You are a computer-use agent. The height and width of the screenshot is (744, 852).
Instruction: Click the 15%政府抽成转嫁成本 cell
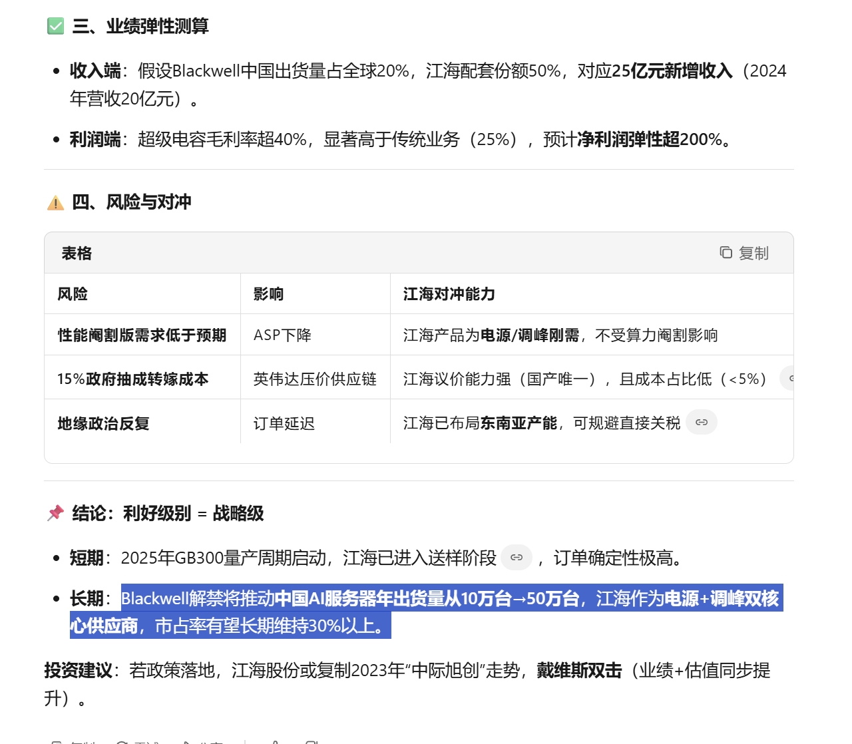pyautogui.click(x=142, y=379)
